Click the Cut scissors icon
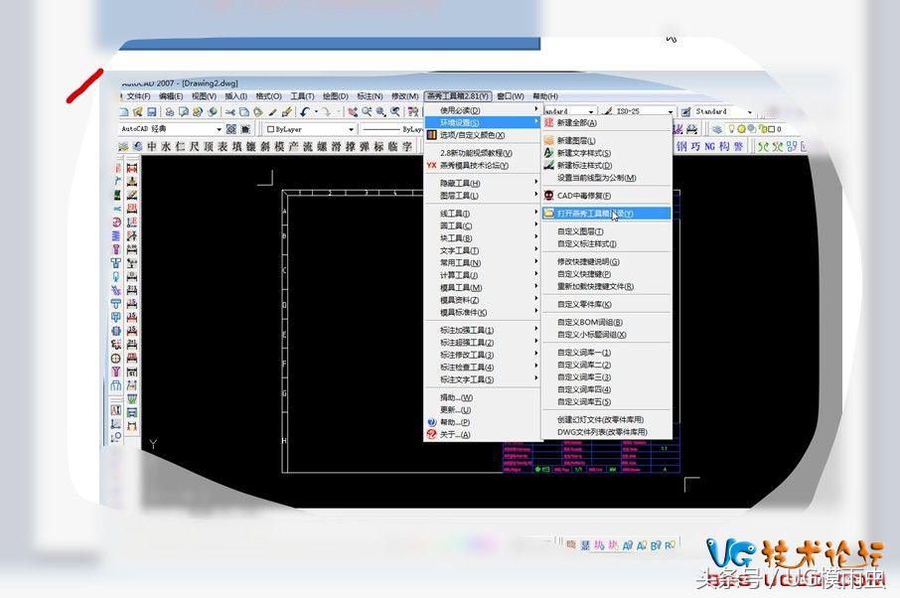900x598 pixels. coord(229,112)
